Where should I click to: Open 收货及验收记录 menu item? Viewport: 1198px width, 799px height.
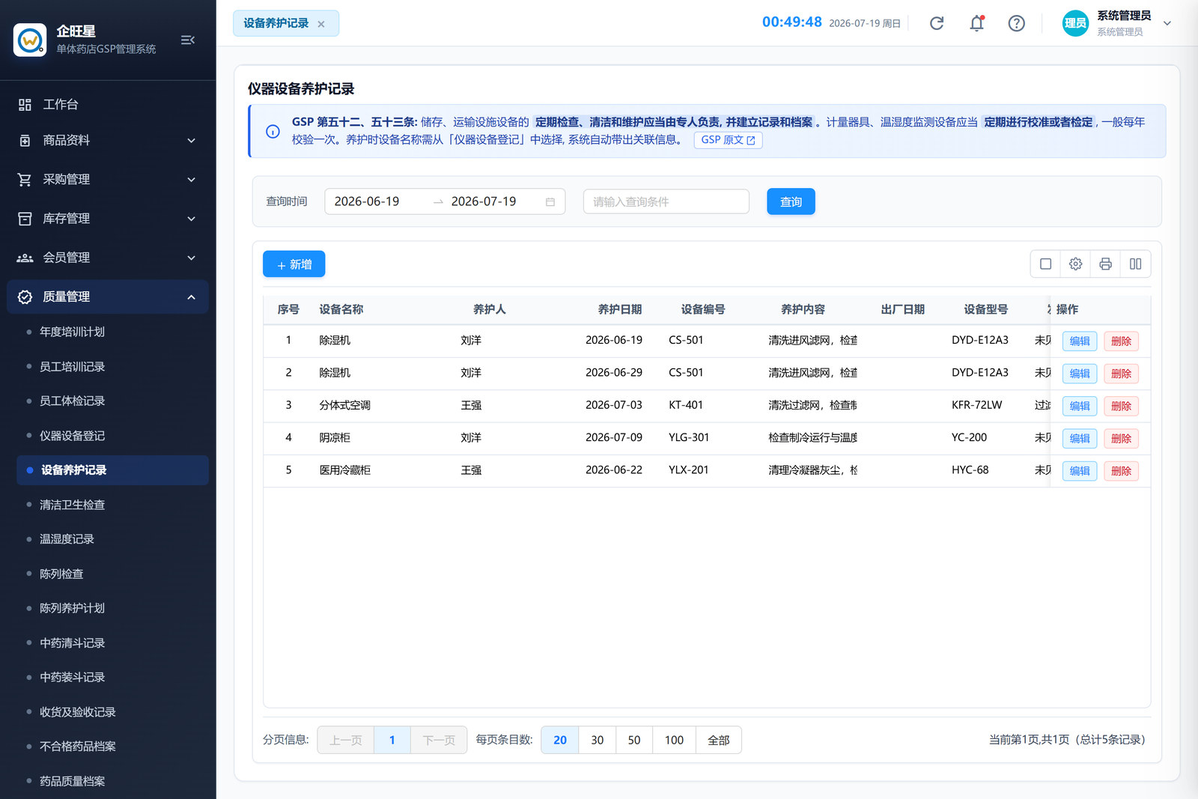(x=112, y=712)
